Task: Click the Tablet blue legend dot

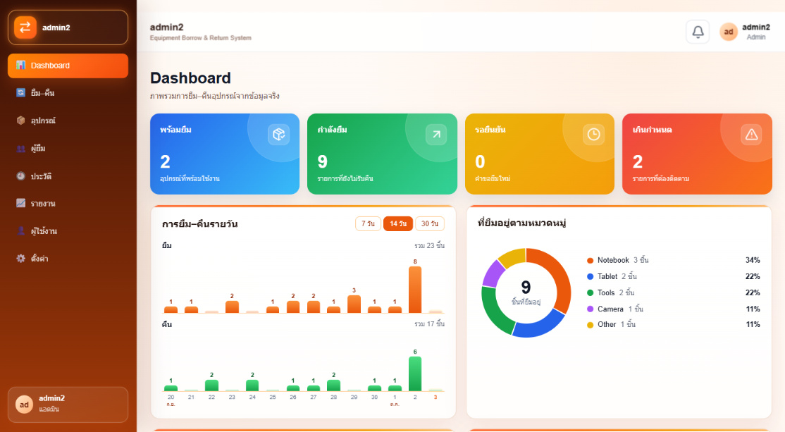Action: click(591, 276)
